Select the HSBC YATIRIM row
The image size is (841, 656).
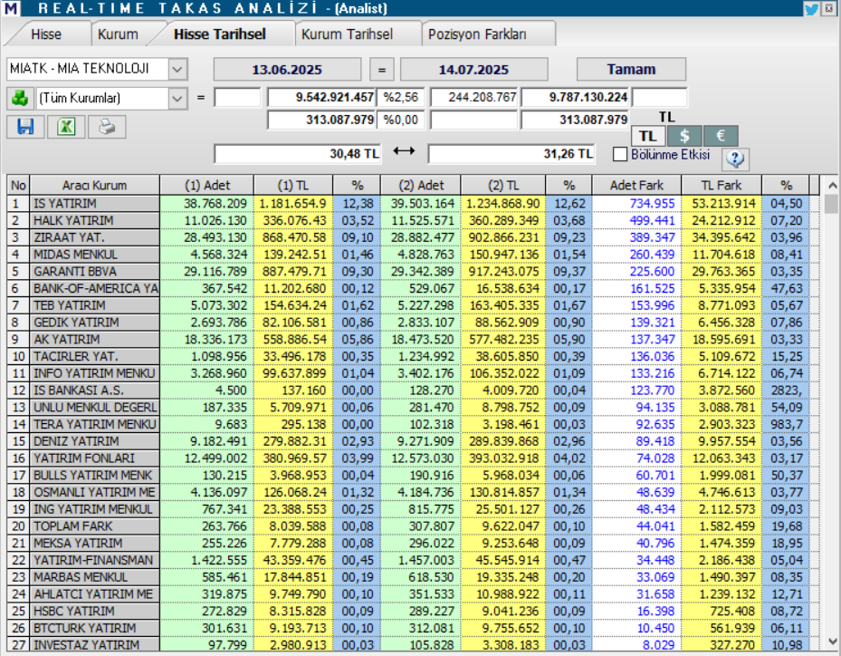point(413,612)
